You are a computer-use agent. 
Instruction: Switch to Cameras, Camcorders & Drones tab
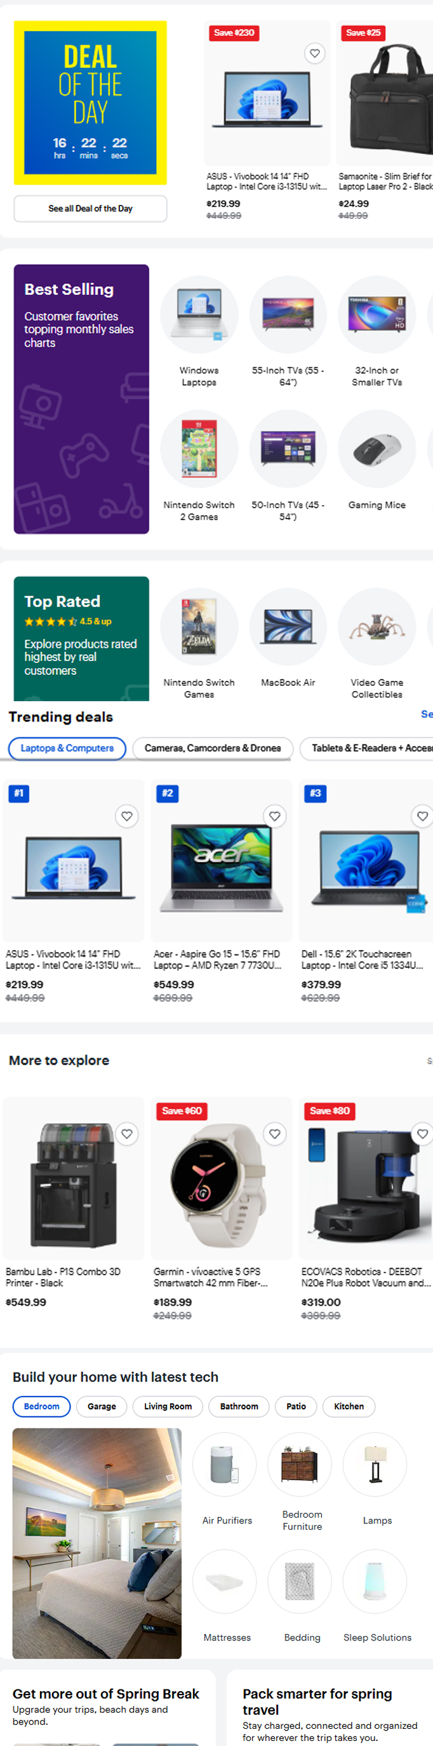tap(213, 748)
